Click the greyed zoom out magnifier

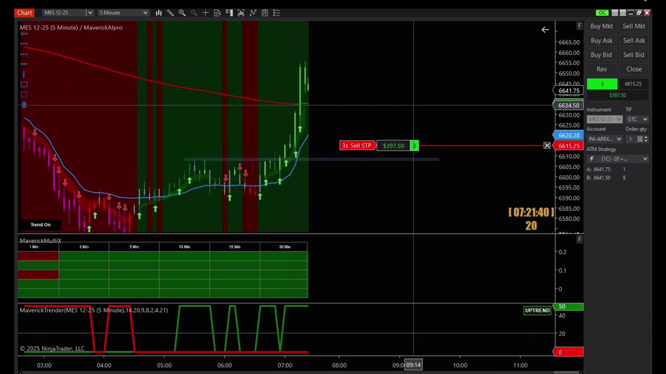(x=194, y=12)
